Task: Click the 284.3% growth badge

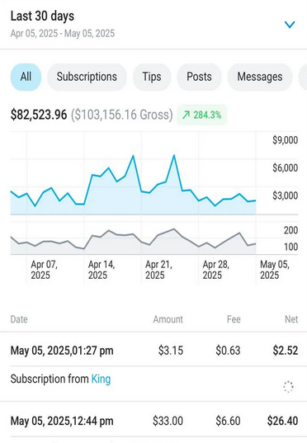Action: pos(202,115)
